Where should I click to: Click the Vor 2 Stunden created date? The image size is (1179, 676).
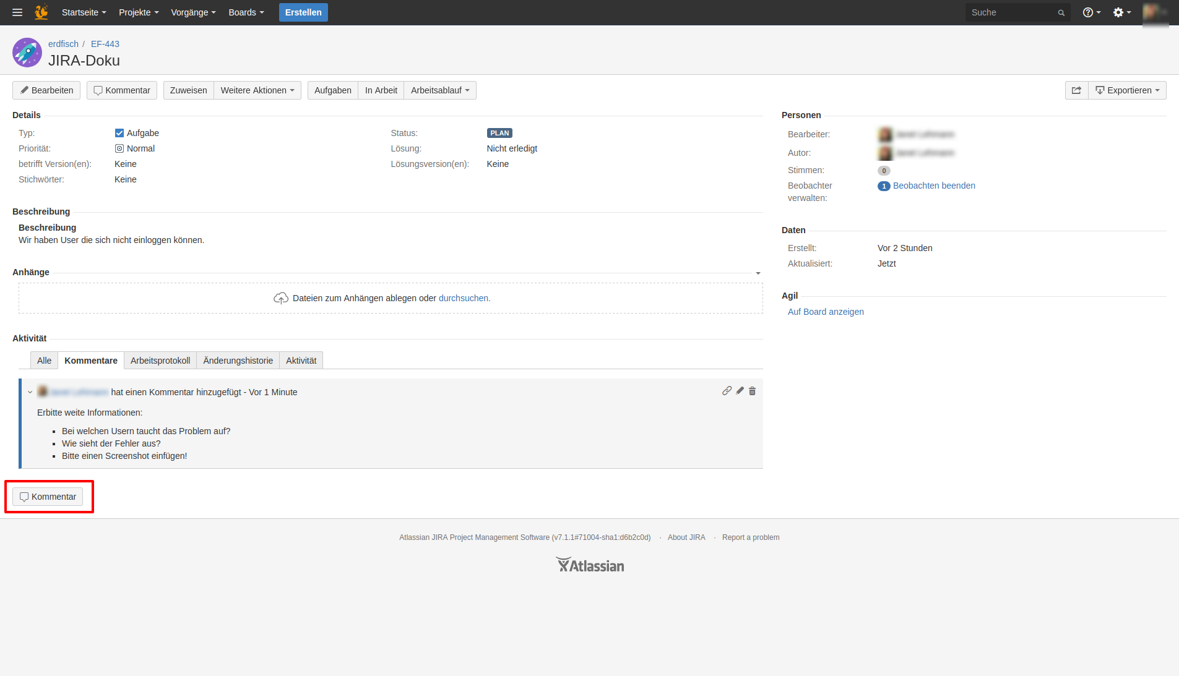(x=905, y=248)
